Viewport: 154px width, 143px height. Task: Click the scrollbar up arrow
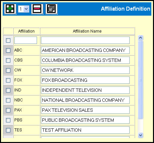click(x=140, y=38)
